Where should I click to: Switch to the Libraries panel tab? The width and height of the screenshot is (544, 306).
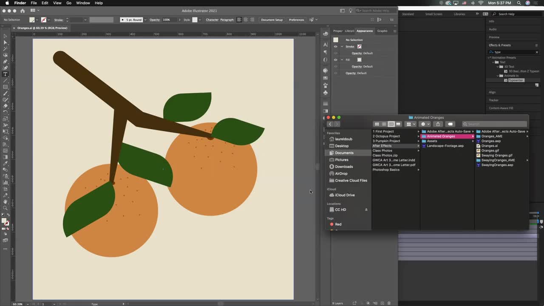pos(349,31)
